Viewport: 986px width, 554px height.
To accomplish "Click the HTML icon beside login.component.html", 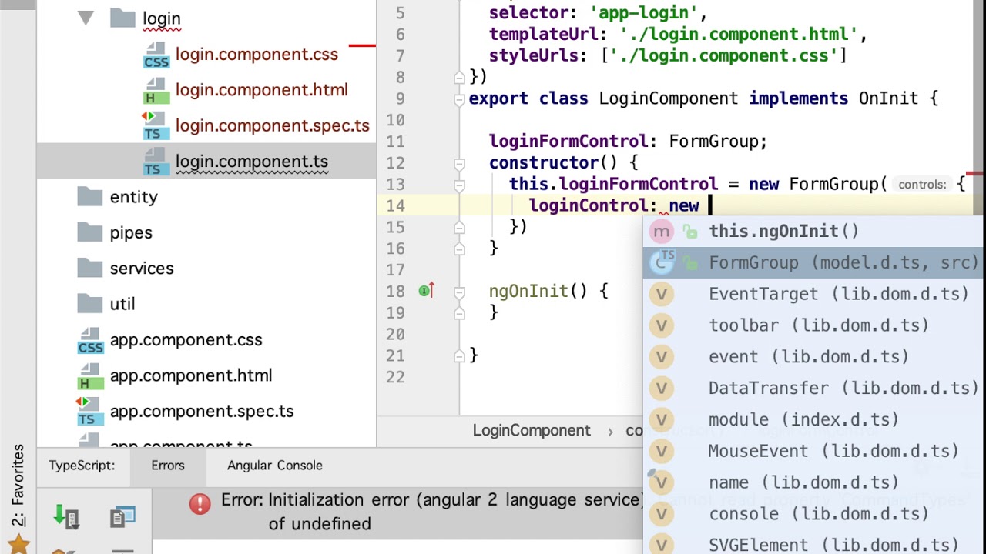I will (x=156, y=90).
